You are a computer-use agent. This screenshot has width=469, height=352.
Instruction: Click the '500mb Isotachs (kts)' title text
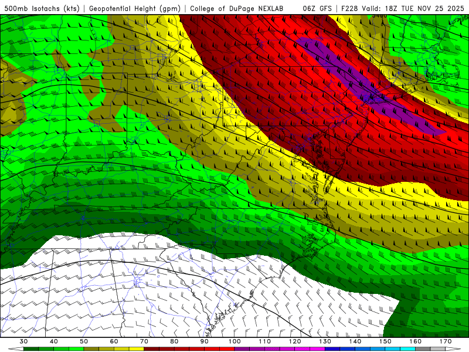click(42, 8)
